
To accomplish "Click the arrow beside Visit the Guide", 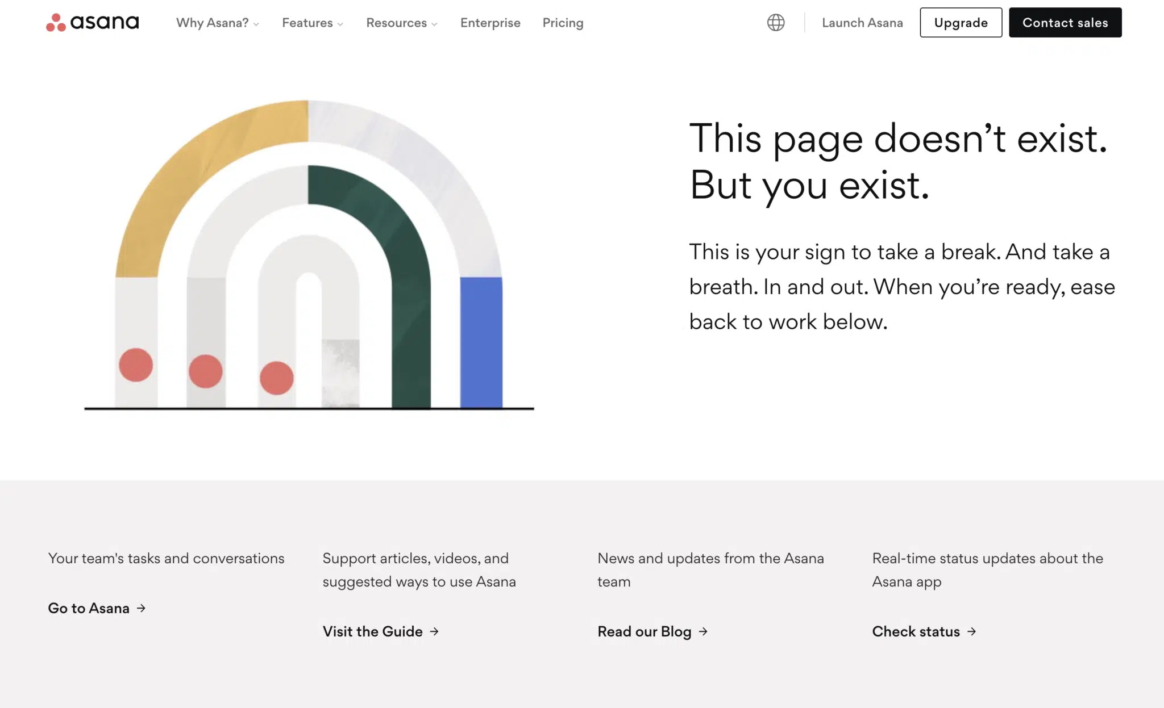I will [x=435, y=631].
